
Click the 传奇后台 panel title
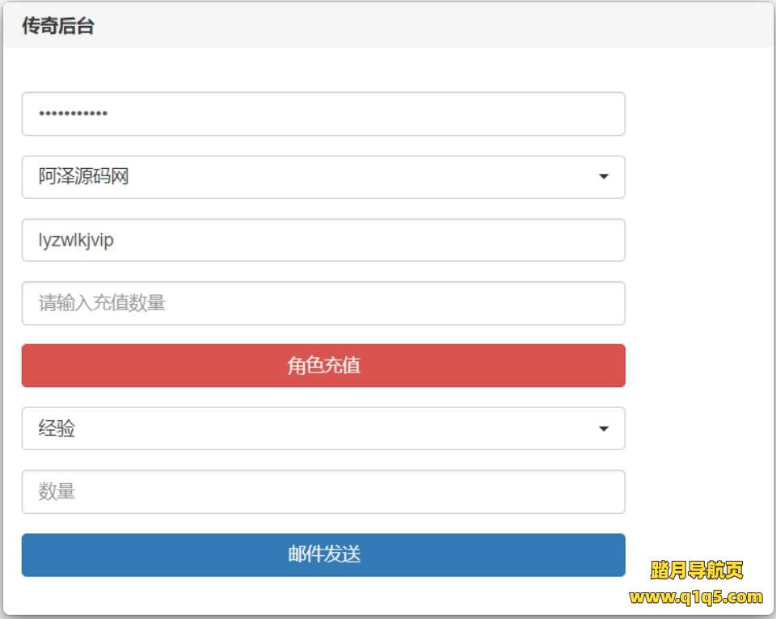pos(58,26)
